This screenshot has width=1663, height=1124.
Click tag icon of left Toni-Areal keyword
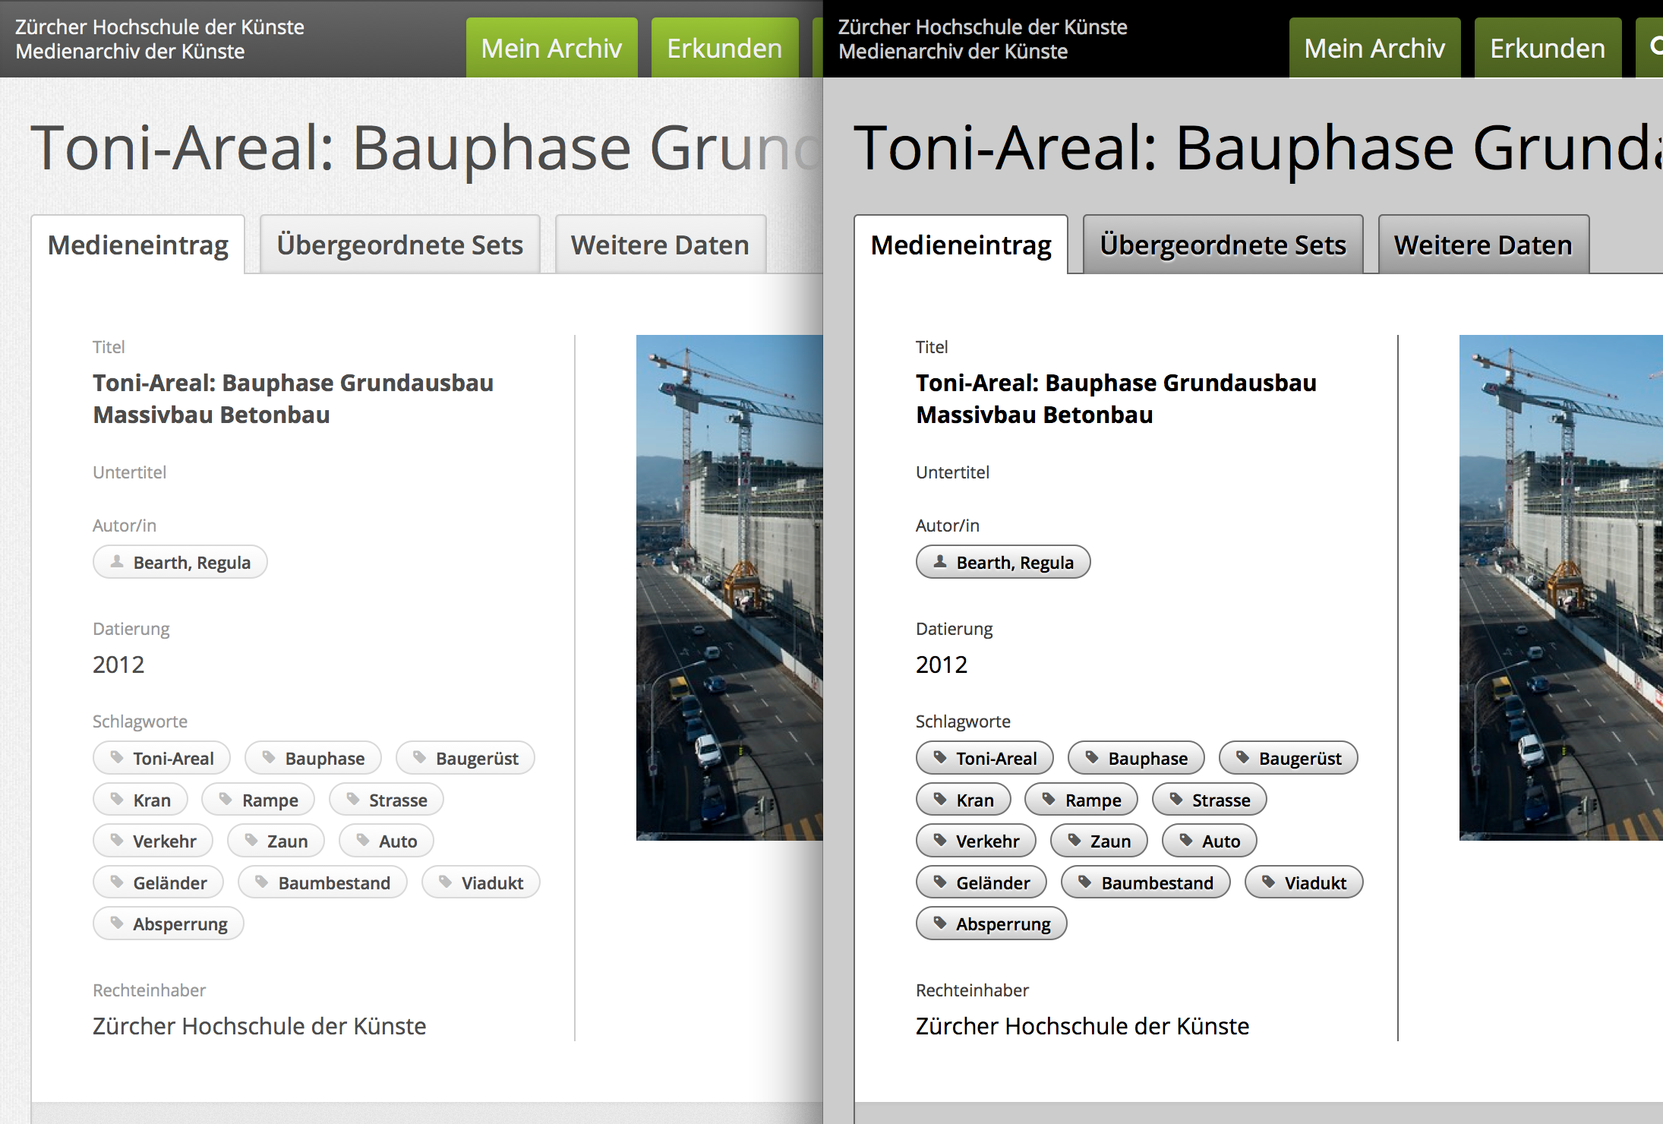(117, 757)
